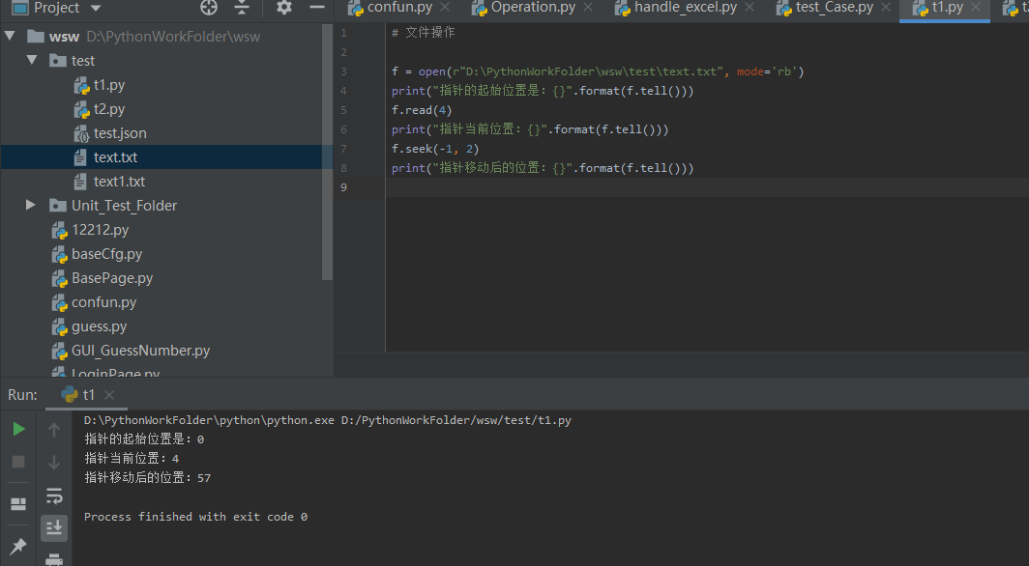Click line number 7 in gutter
Image resolution: width=1029 pixels, height=566 pixels.
(343, 149)
